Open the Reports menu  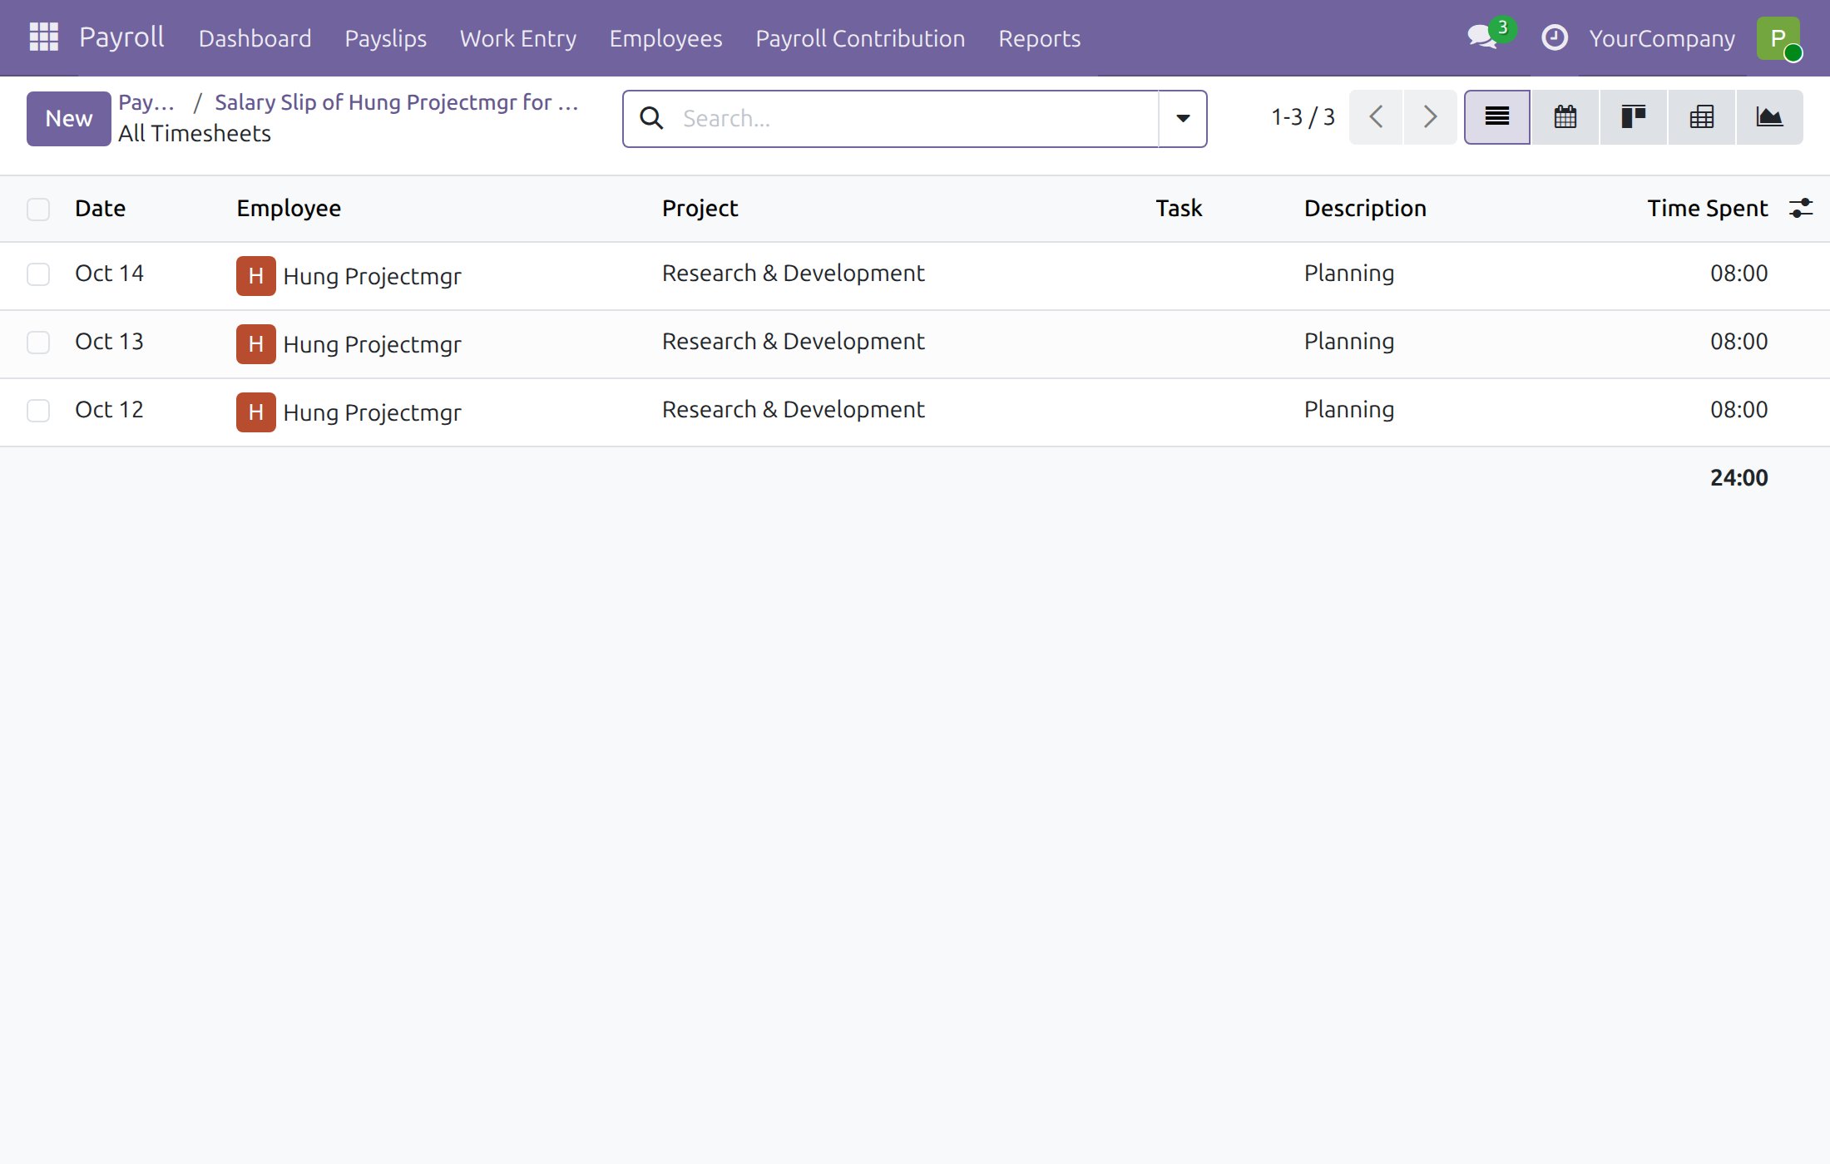[1039, 38]
